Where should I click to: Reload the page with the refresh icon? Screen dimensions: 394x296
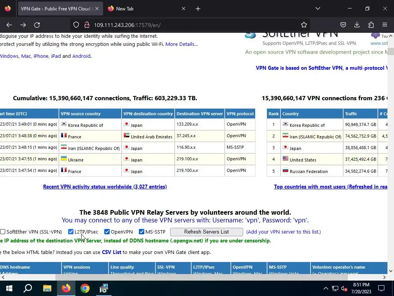click(x=37, y=25)
